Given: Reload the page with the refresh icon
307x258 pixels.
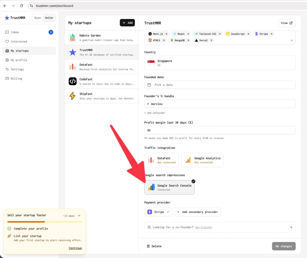Looking at the screenshot, I should click(x=21, y=6).
